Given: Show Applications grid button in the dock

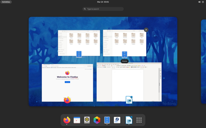Looking at the screenshot, I should 139,120.
